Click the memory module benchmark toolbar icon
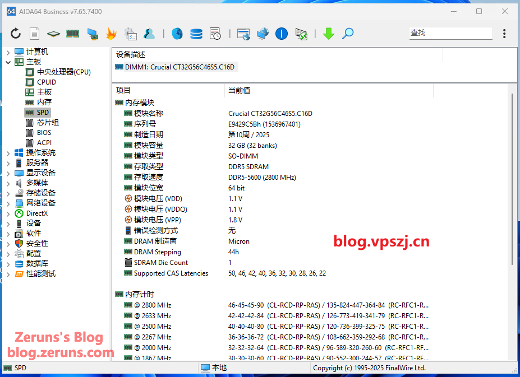This screenshot has width=520, height=377. click(x=72, y=34)
